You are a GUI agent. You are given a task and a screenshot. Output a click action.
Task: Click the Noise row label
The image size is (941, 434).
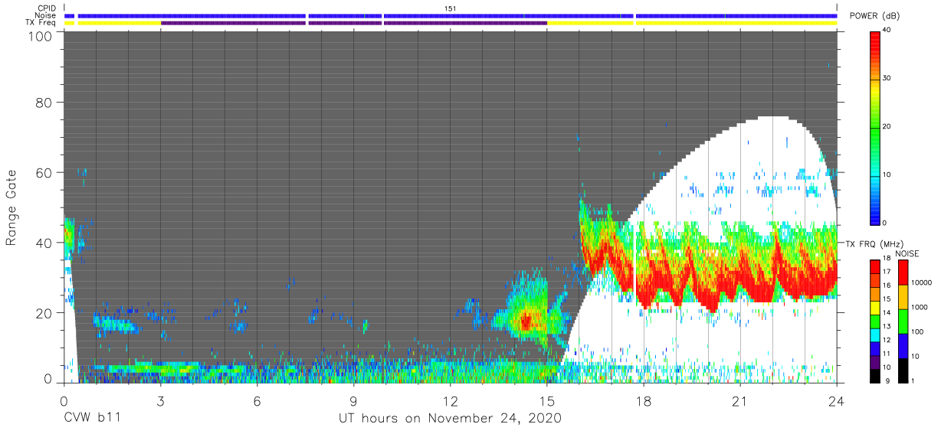(46, 15)
